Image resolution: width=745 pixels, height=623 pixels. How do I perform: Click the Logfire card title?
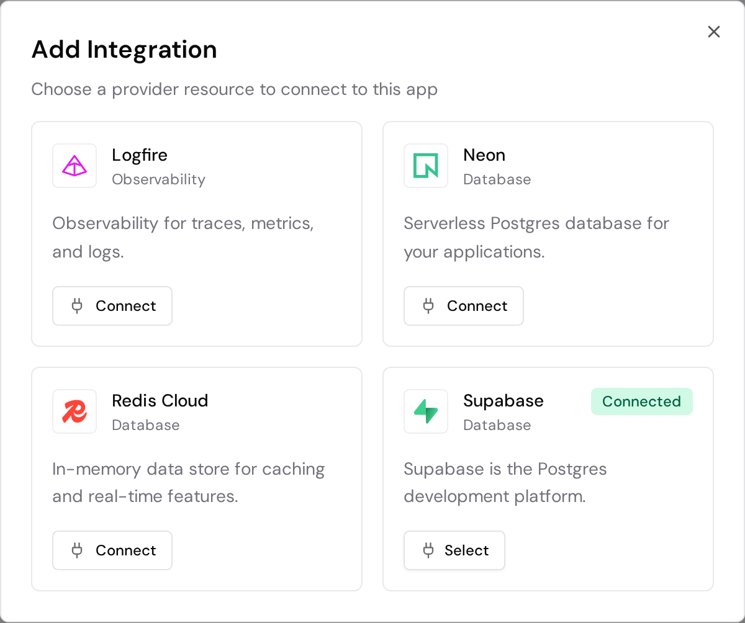point(140,155)
